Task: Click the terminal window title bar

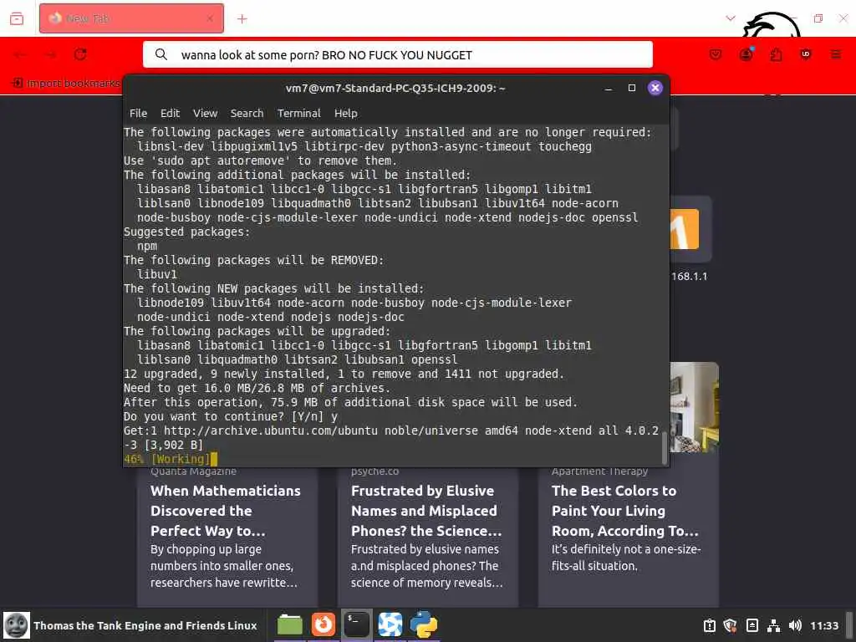Action: [395, 88]
